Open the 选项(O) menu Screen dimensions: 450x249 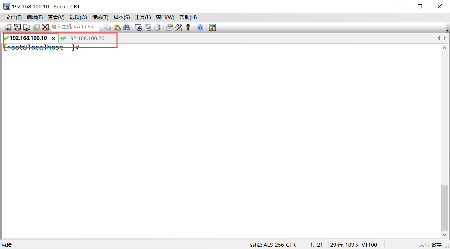point(78,17)
